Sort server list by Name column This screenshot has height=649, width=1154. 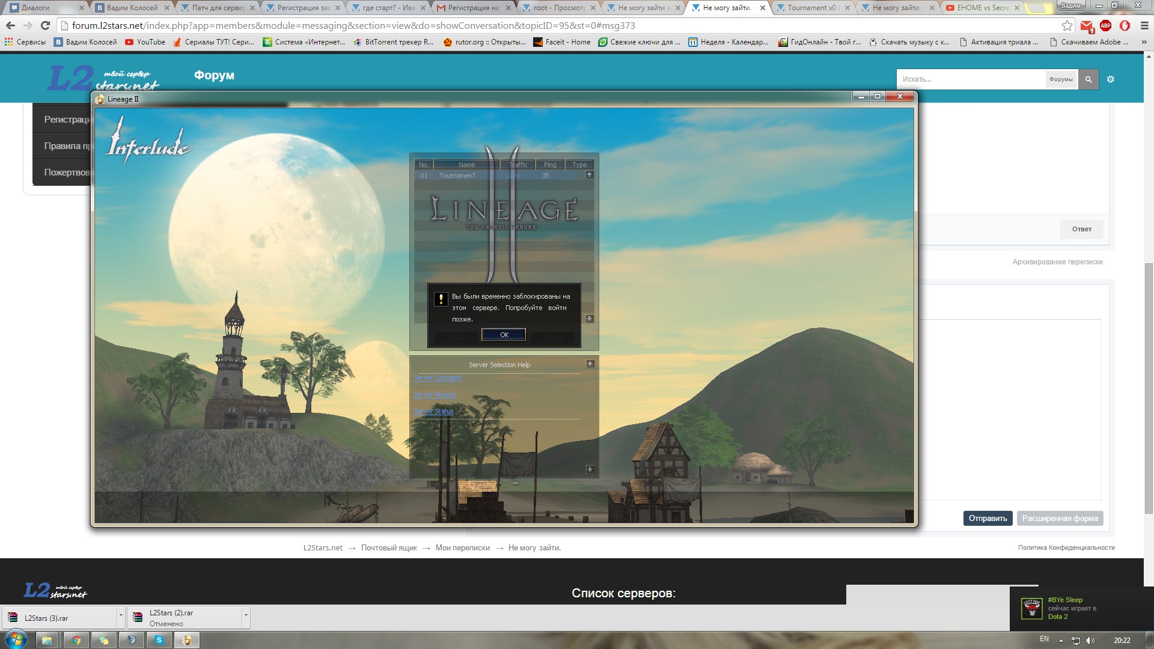466,165
